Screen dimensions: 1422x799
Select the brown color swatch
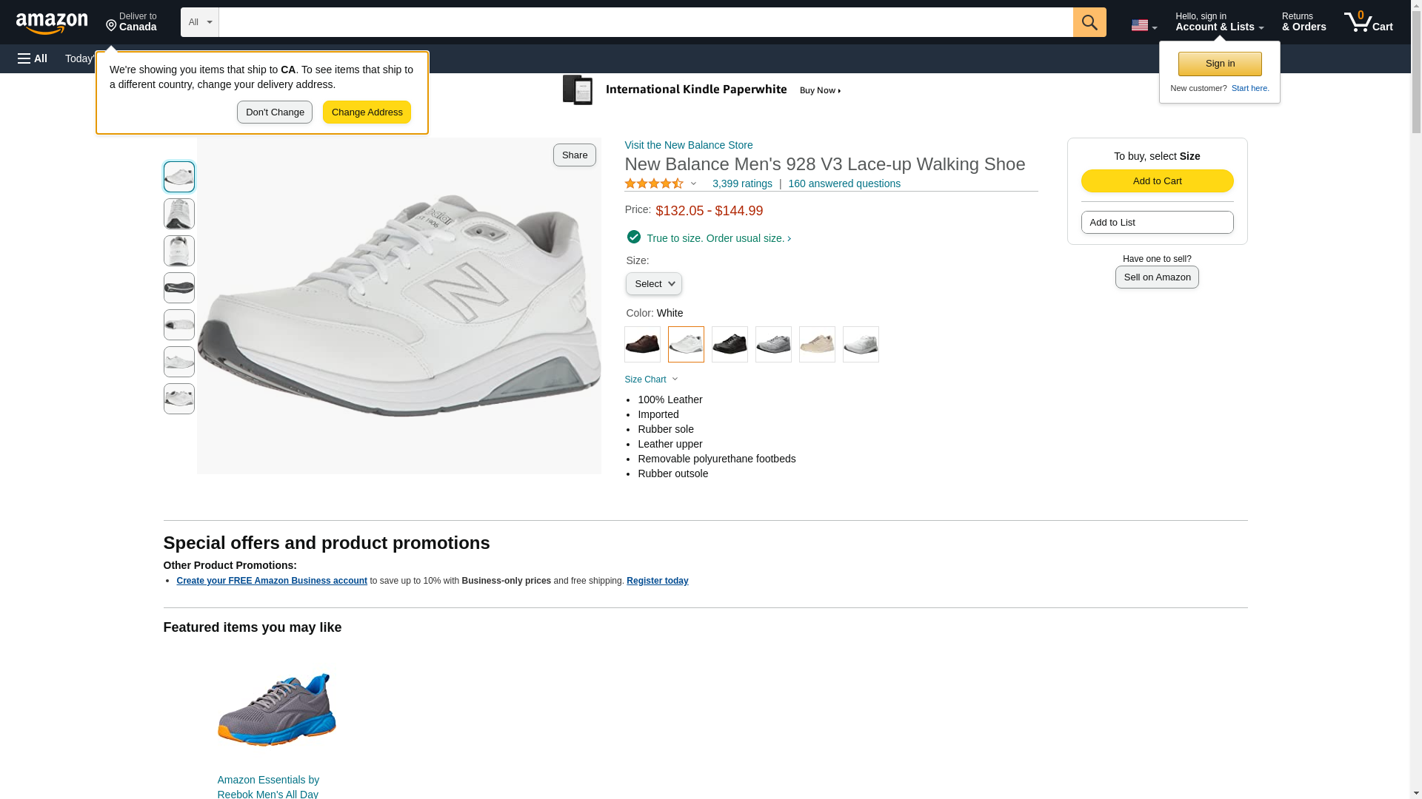click(642, 344)
